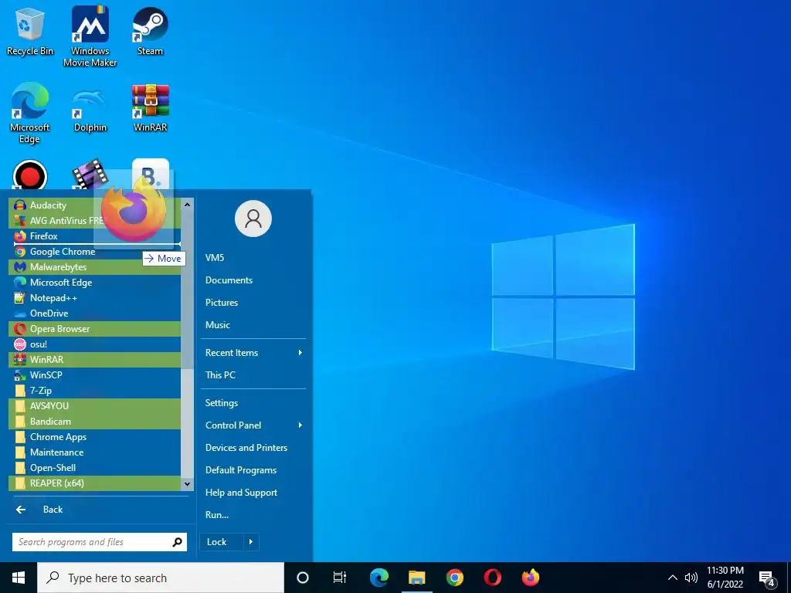Click the Lock button

(222, 542)
